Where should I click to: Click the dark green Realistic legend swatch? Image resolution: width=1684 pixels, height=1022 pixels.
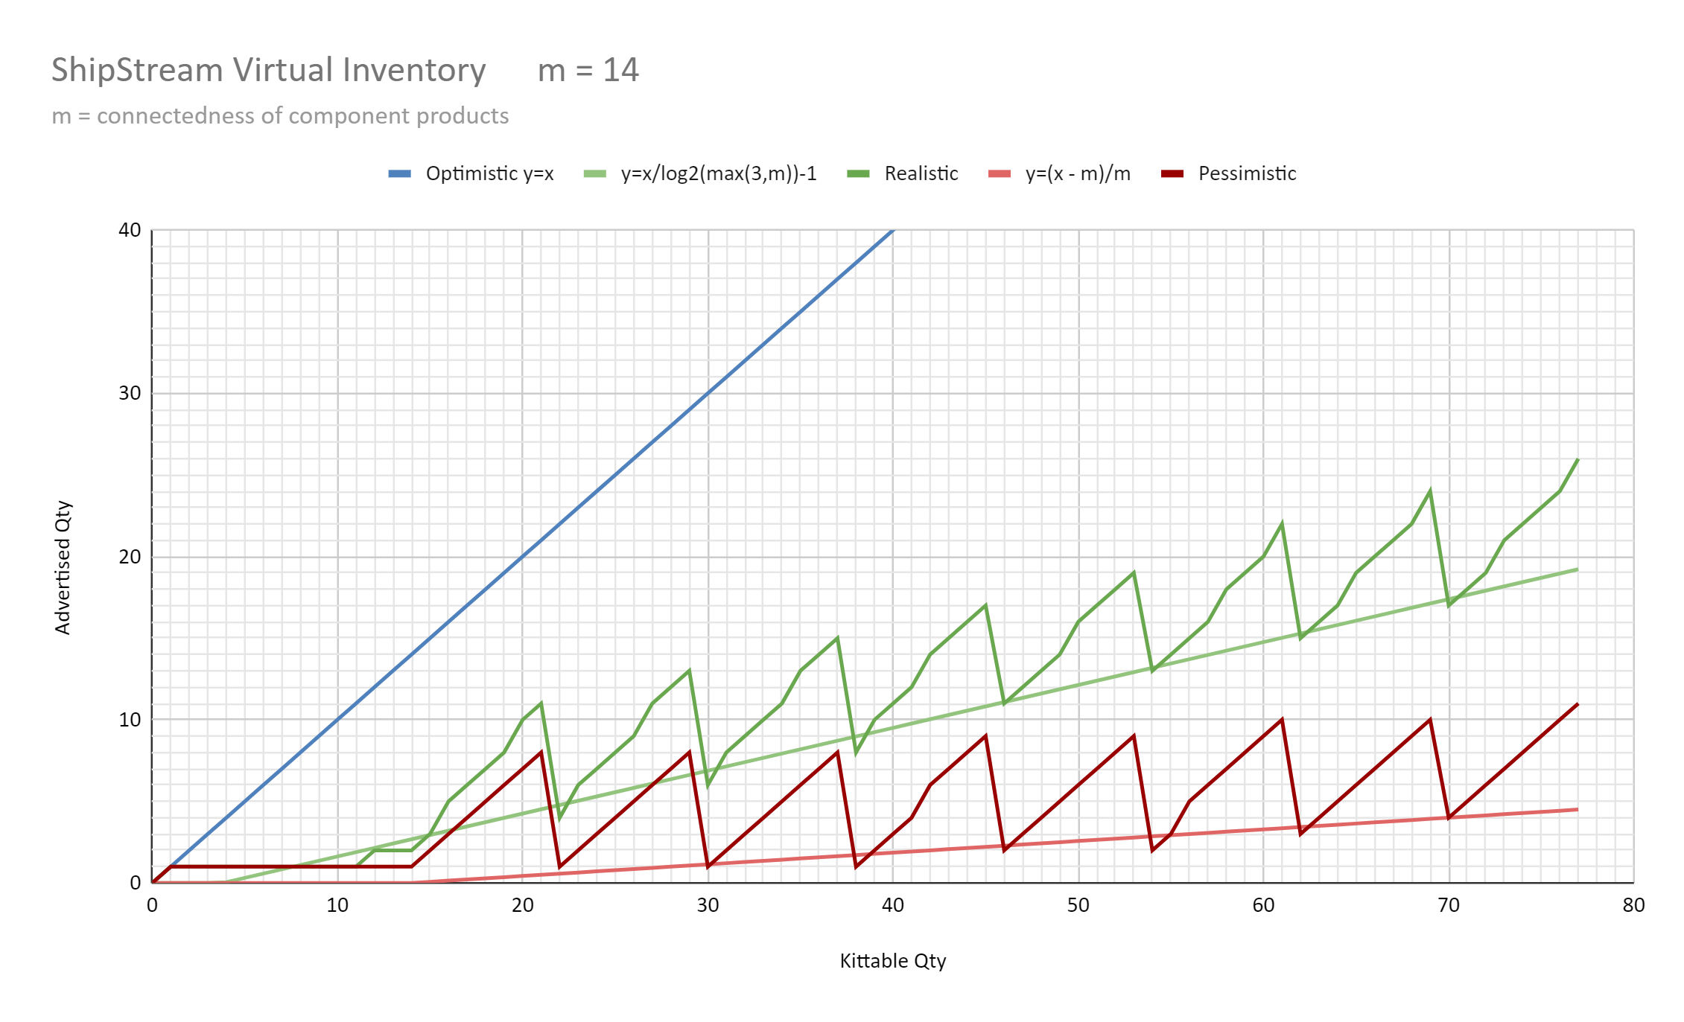858,174
